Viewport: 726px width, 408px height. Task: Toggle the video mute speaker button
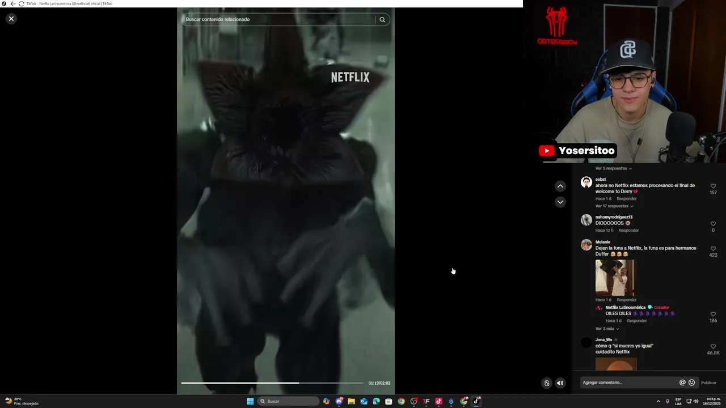coord(560,383)
